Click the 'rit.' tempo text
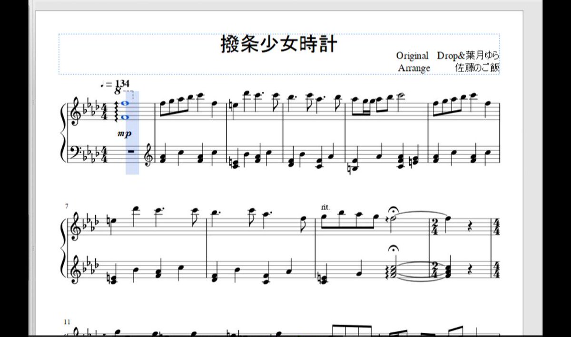This screenshot has height=337, width=571. coord(326,207)
